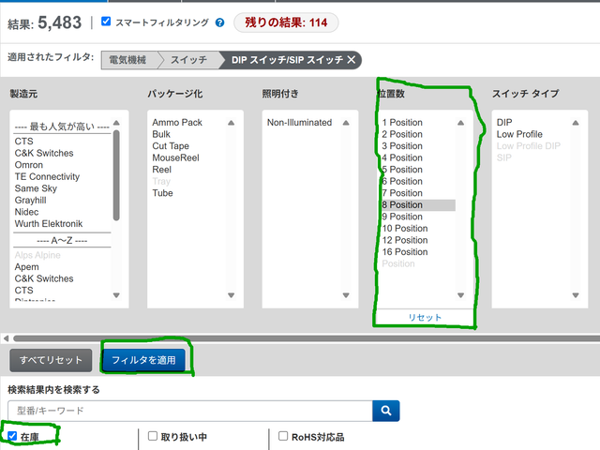Open the smart filtering help icon
600x450 pixels.
[x=219, y=22]
